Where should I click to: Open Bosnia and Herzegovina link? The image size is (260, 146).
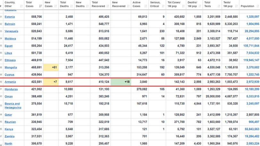(x=13, y=106)
